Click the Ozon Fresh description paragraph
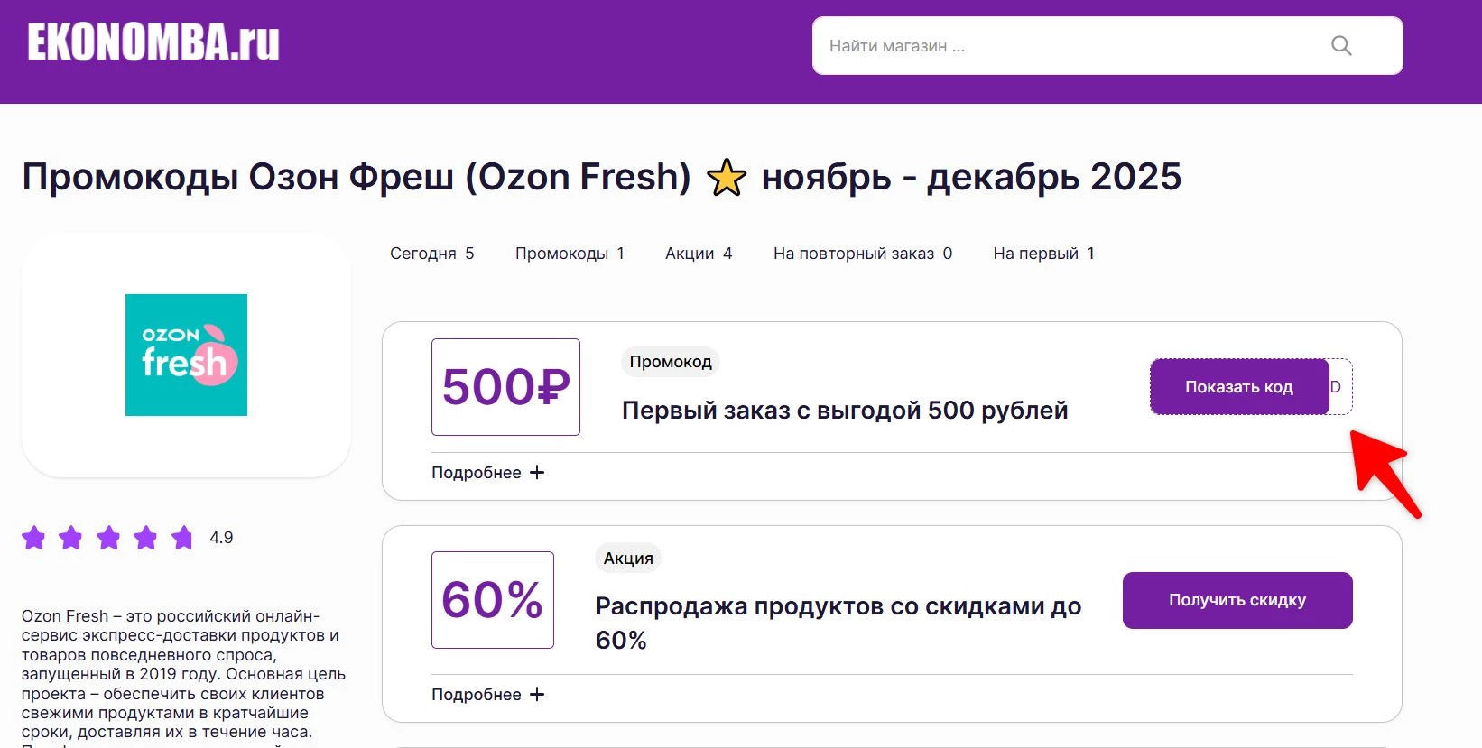This screenshot has width=1482, height=748. 184,677
